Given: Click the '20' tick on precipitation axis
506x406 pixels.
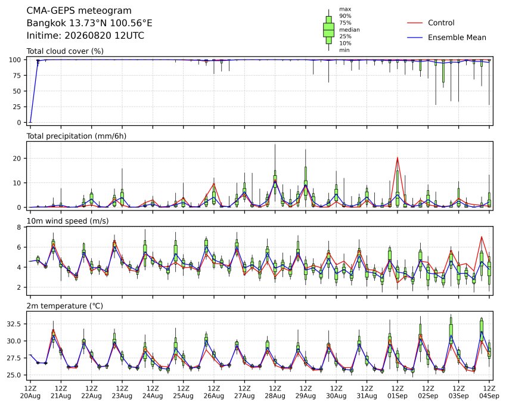Looking at the screenshot, I should [17, 159].
